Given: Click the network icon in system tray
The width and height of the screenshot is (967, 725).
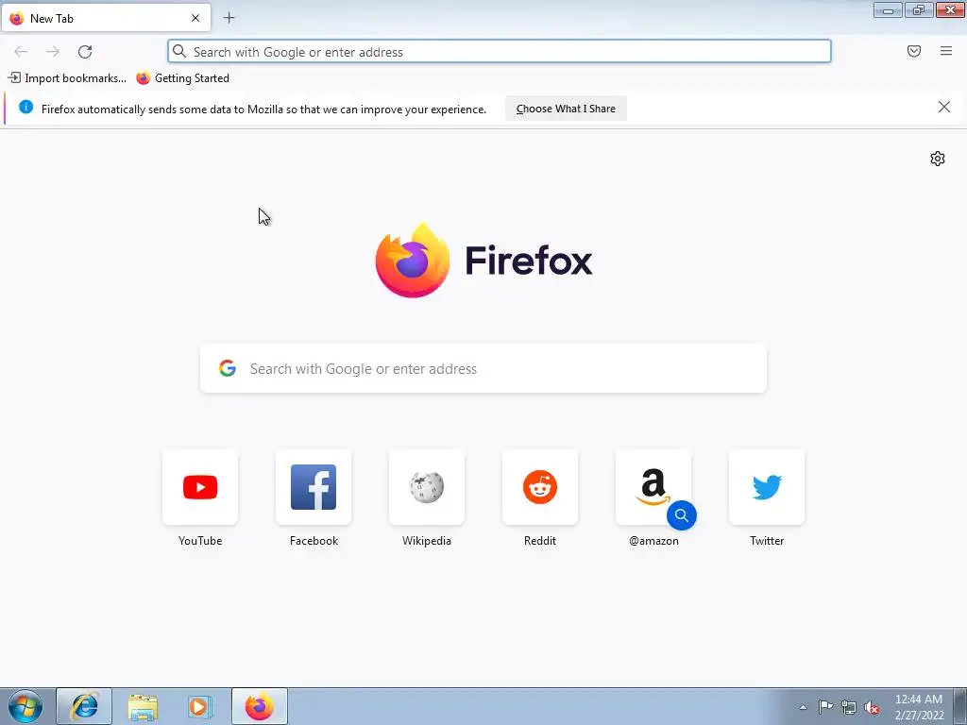Looking at the screenshot, I should click(849, 707).
